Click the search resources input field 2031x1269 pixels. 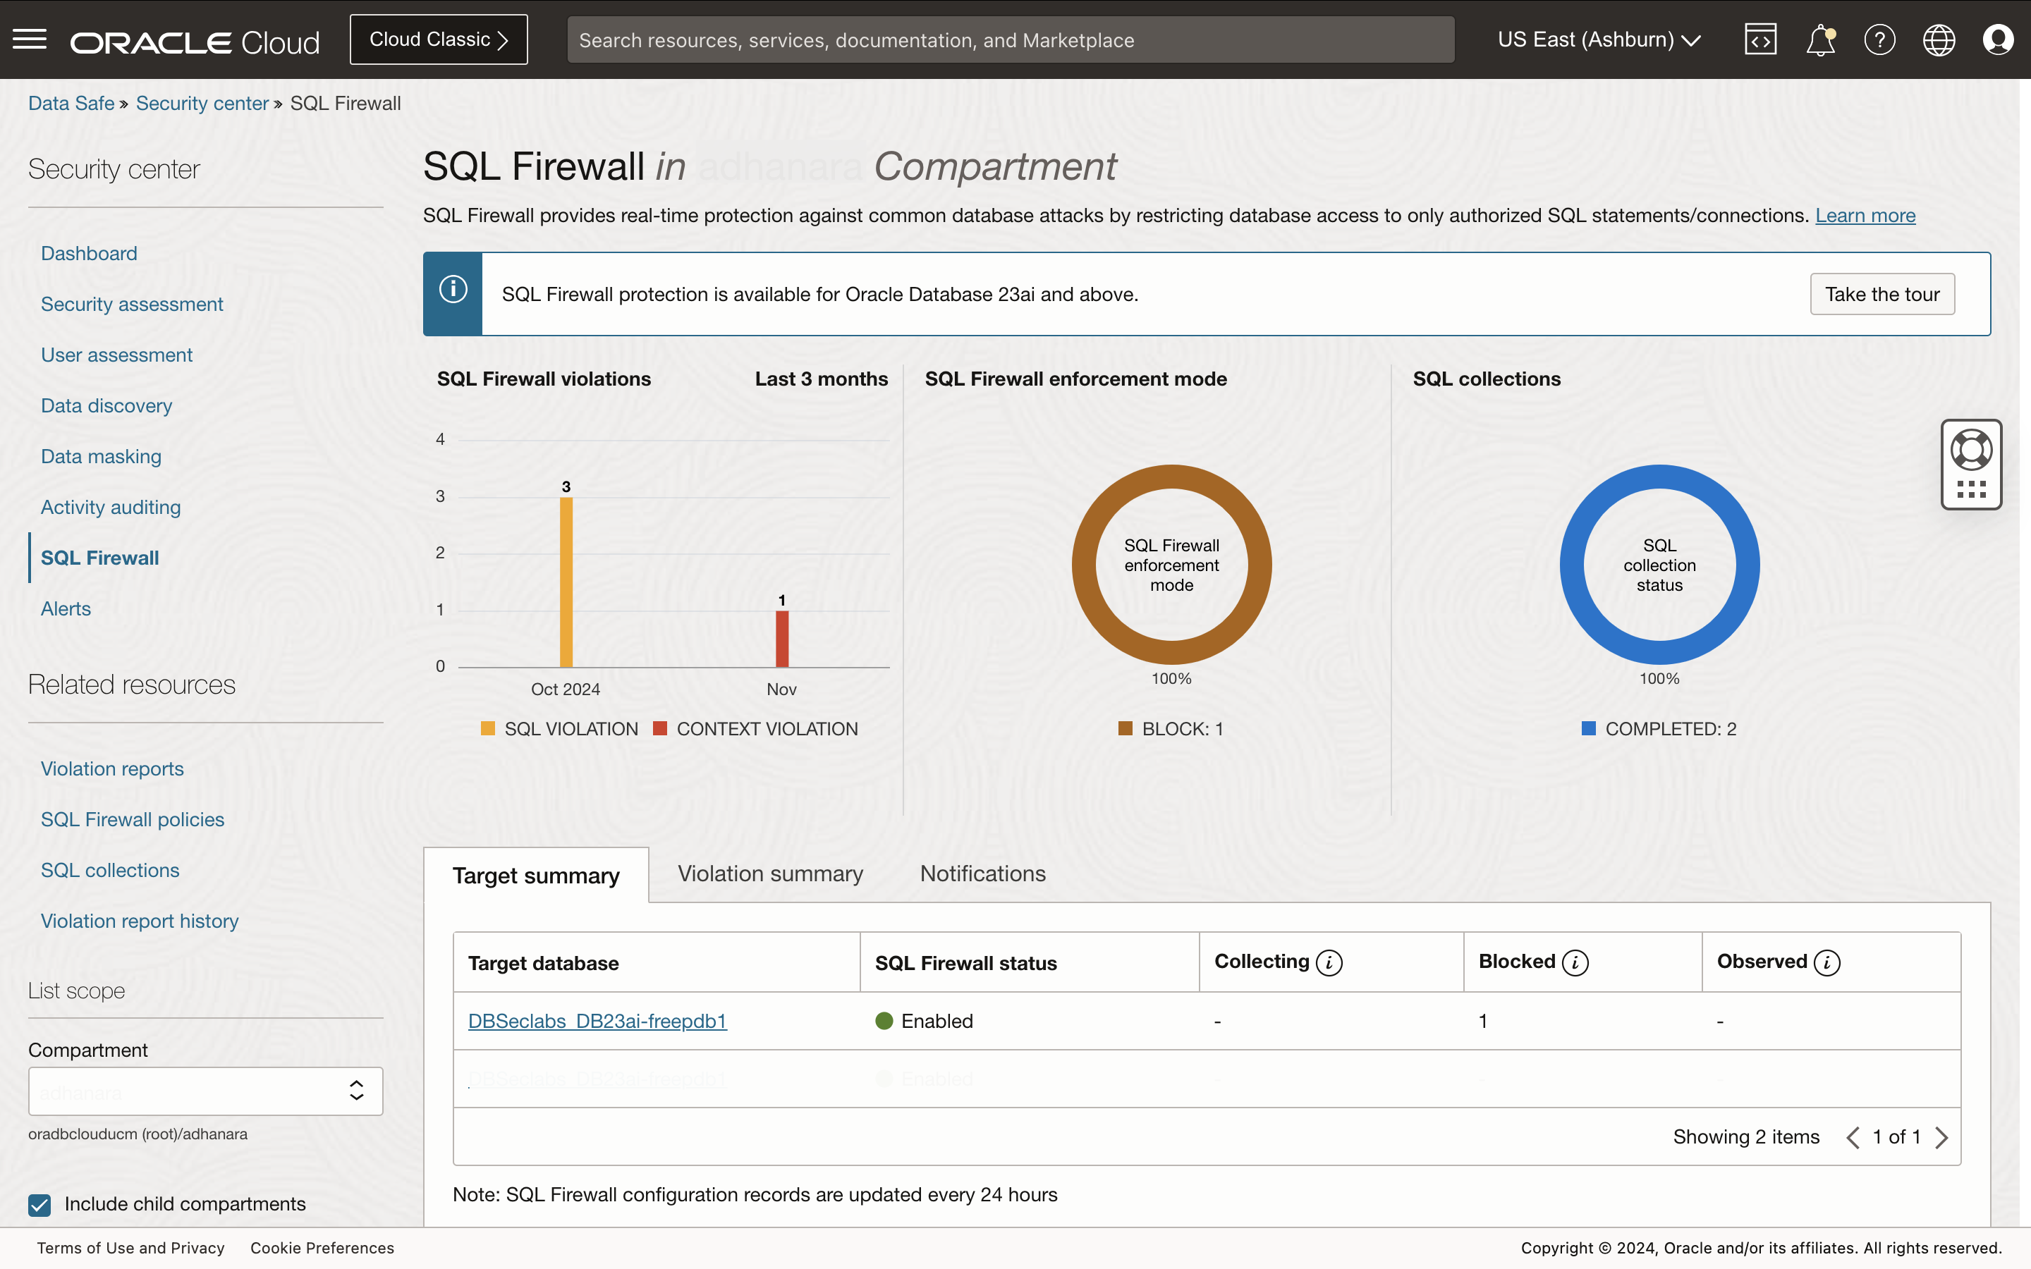(x=1007, y=39)
